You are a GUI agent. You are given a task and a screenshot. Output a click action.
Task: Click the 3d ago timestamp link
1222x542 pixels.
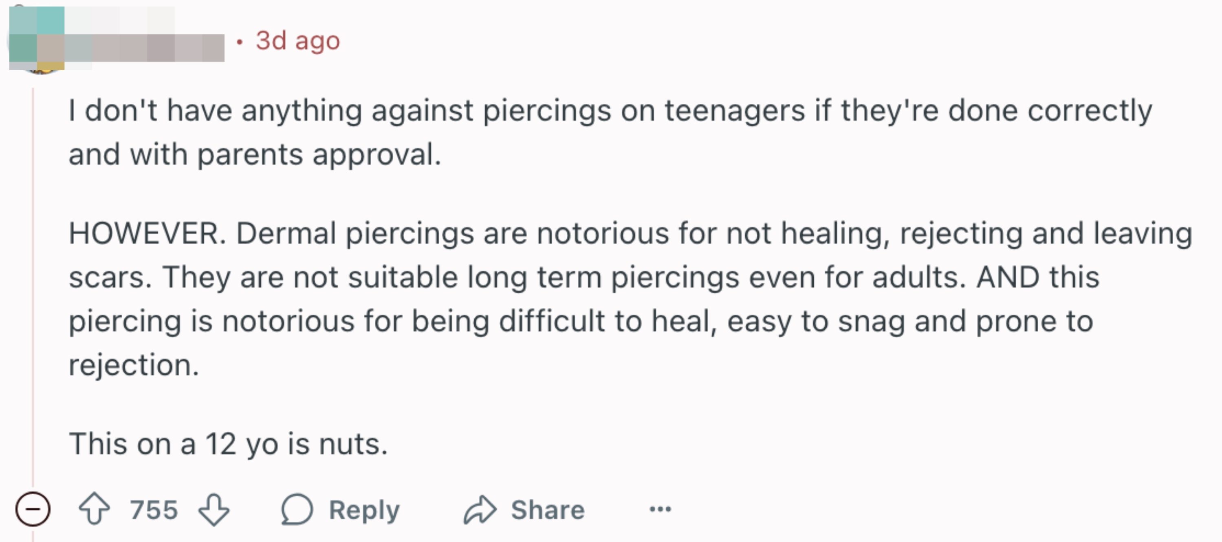coord(297,40)
